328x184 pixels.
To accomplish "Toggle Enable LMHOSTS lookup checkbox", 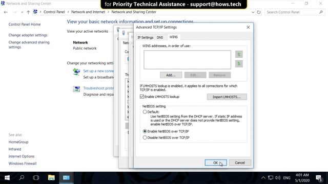I will pos(142,97).
